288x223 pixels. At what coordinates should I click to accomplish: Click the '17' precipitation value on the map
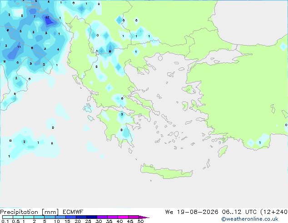[x=47, y=17]
